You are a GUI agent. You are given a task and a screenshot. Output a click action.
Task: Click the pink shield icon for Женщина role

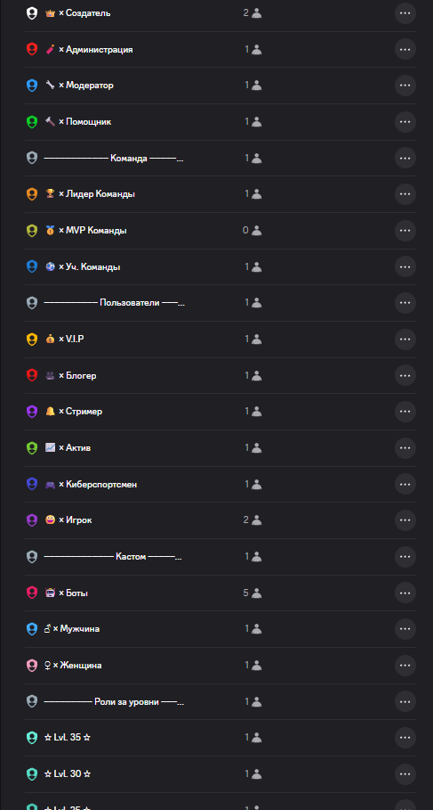[32, 665]
